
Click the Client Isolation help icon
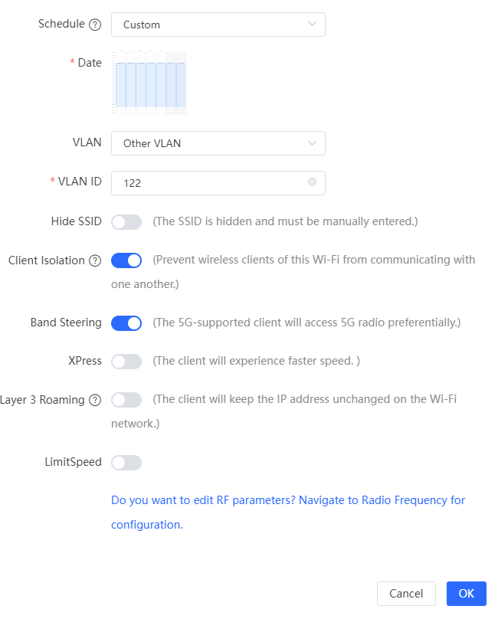point(95,260)
